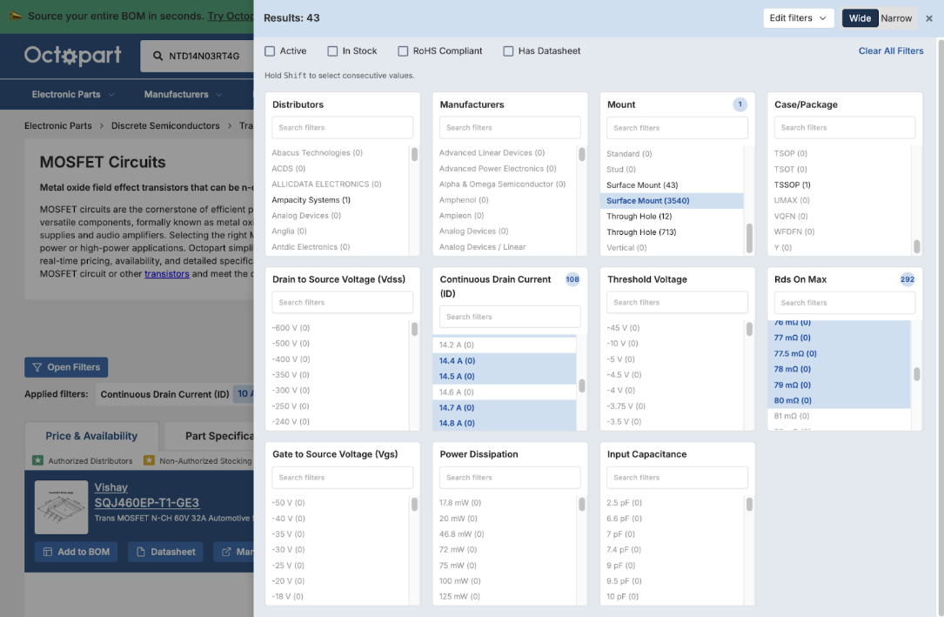Screen dimensions: 944x617
Task: Click the Continuous Drain Current list scrollbar
Action: coord(581,386)
